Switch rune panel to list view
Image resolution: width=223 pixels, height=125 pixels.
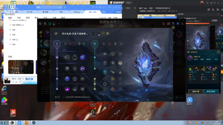(x=56, y=97)
